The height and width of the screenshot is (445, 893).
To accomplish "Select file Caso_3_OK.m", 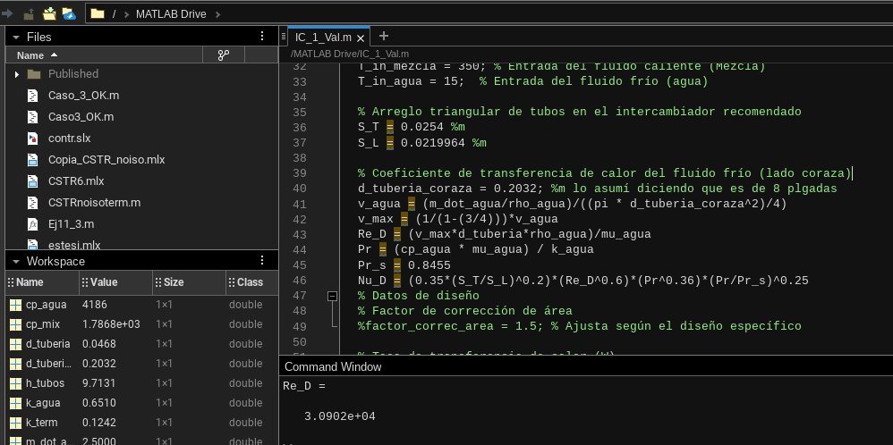I will (x=84, y=95).
